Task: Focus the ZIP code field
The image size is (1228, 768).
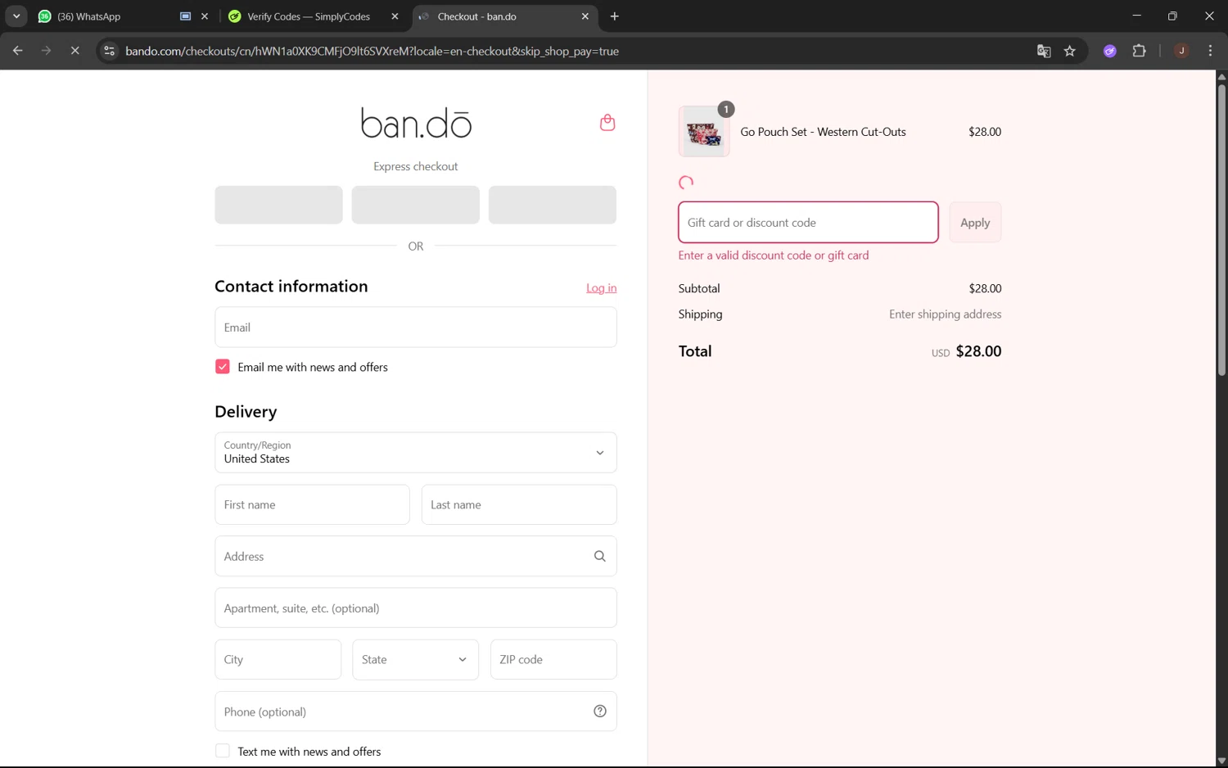Action: pyautogui.click(x=553, y=659)
